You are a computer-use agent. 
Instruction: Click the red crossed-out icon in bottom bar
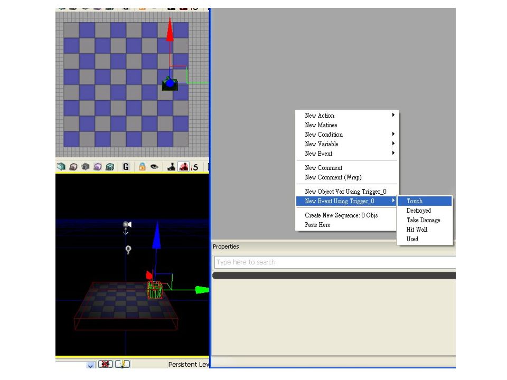pos(106,364)
